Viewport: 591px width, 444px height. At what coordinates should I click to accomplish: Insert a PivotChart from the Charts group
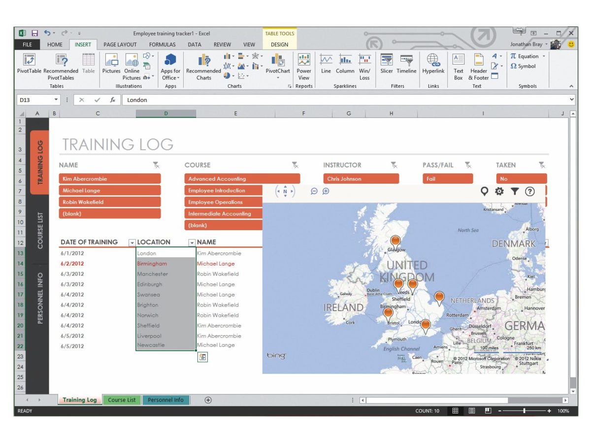click(278, 67)
